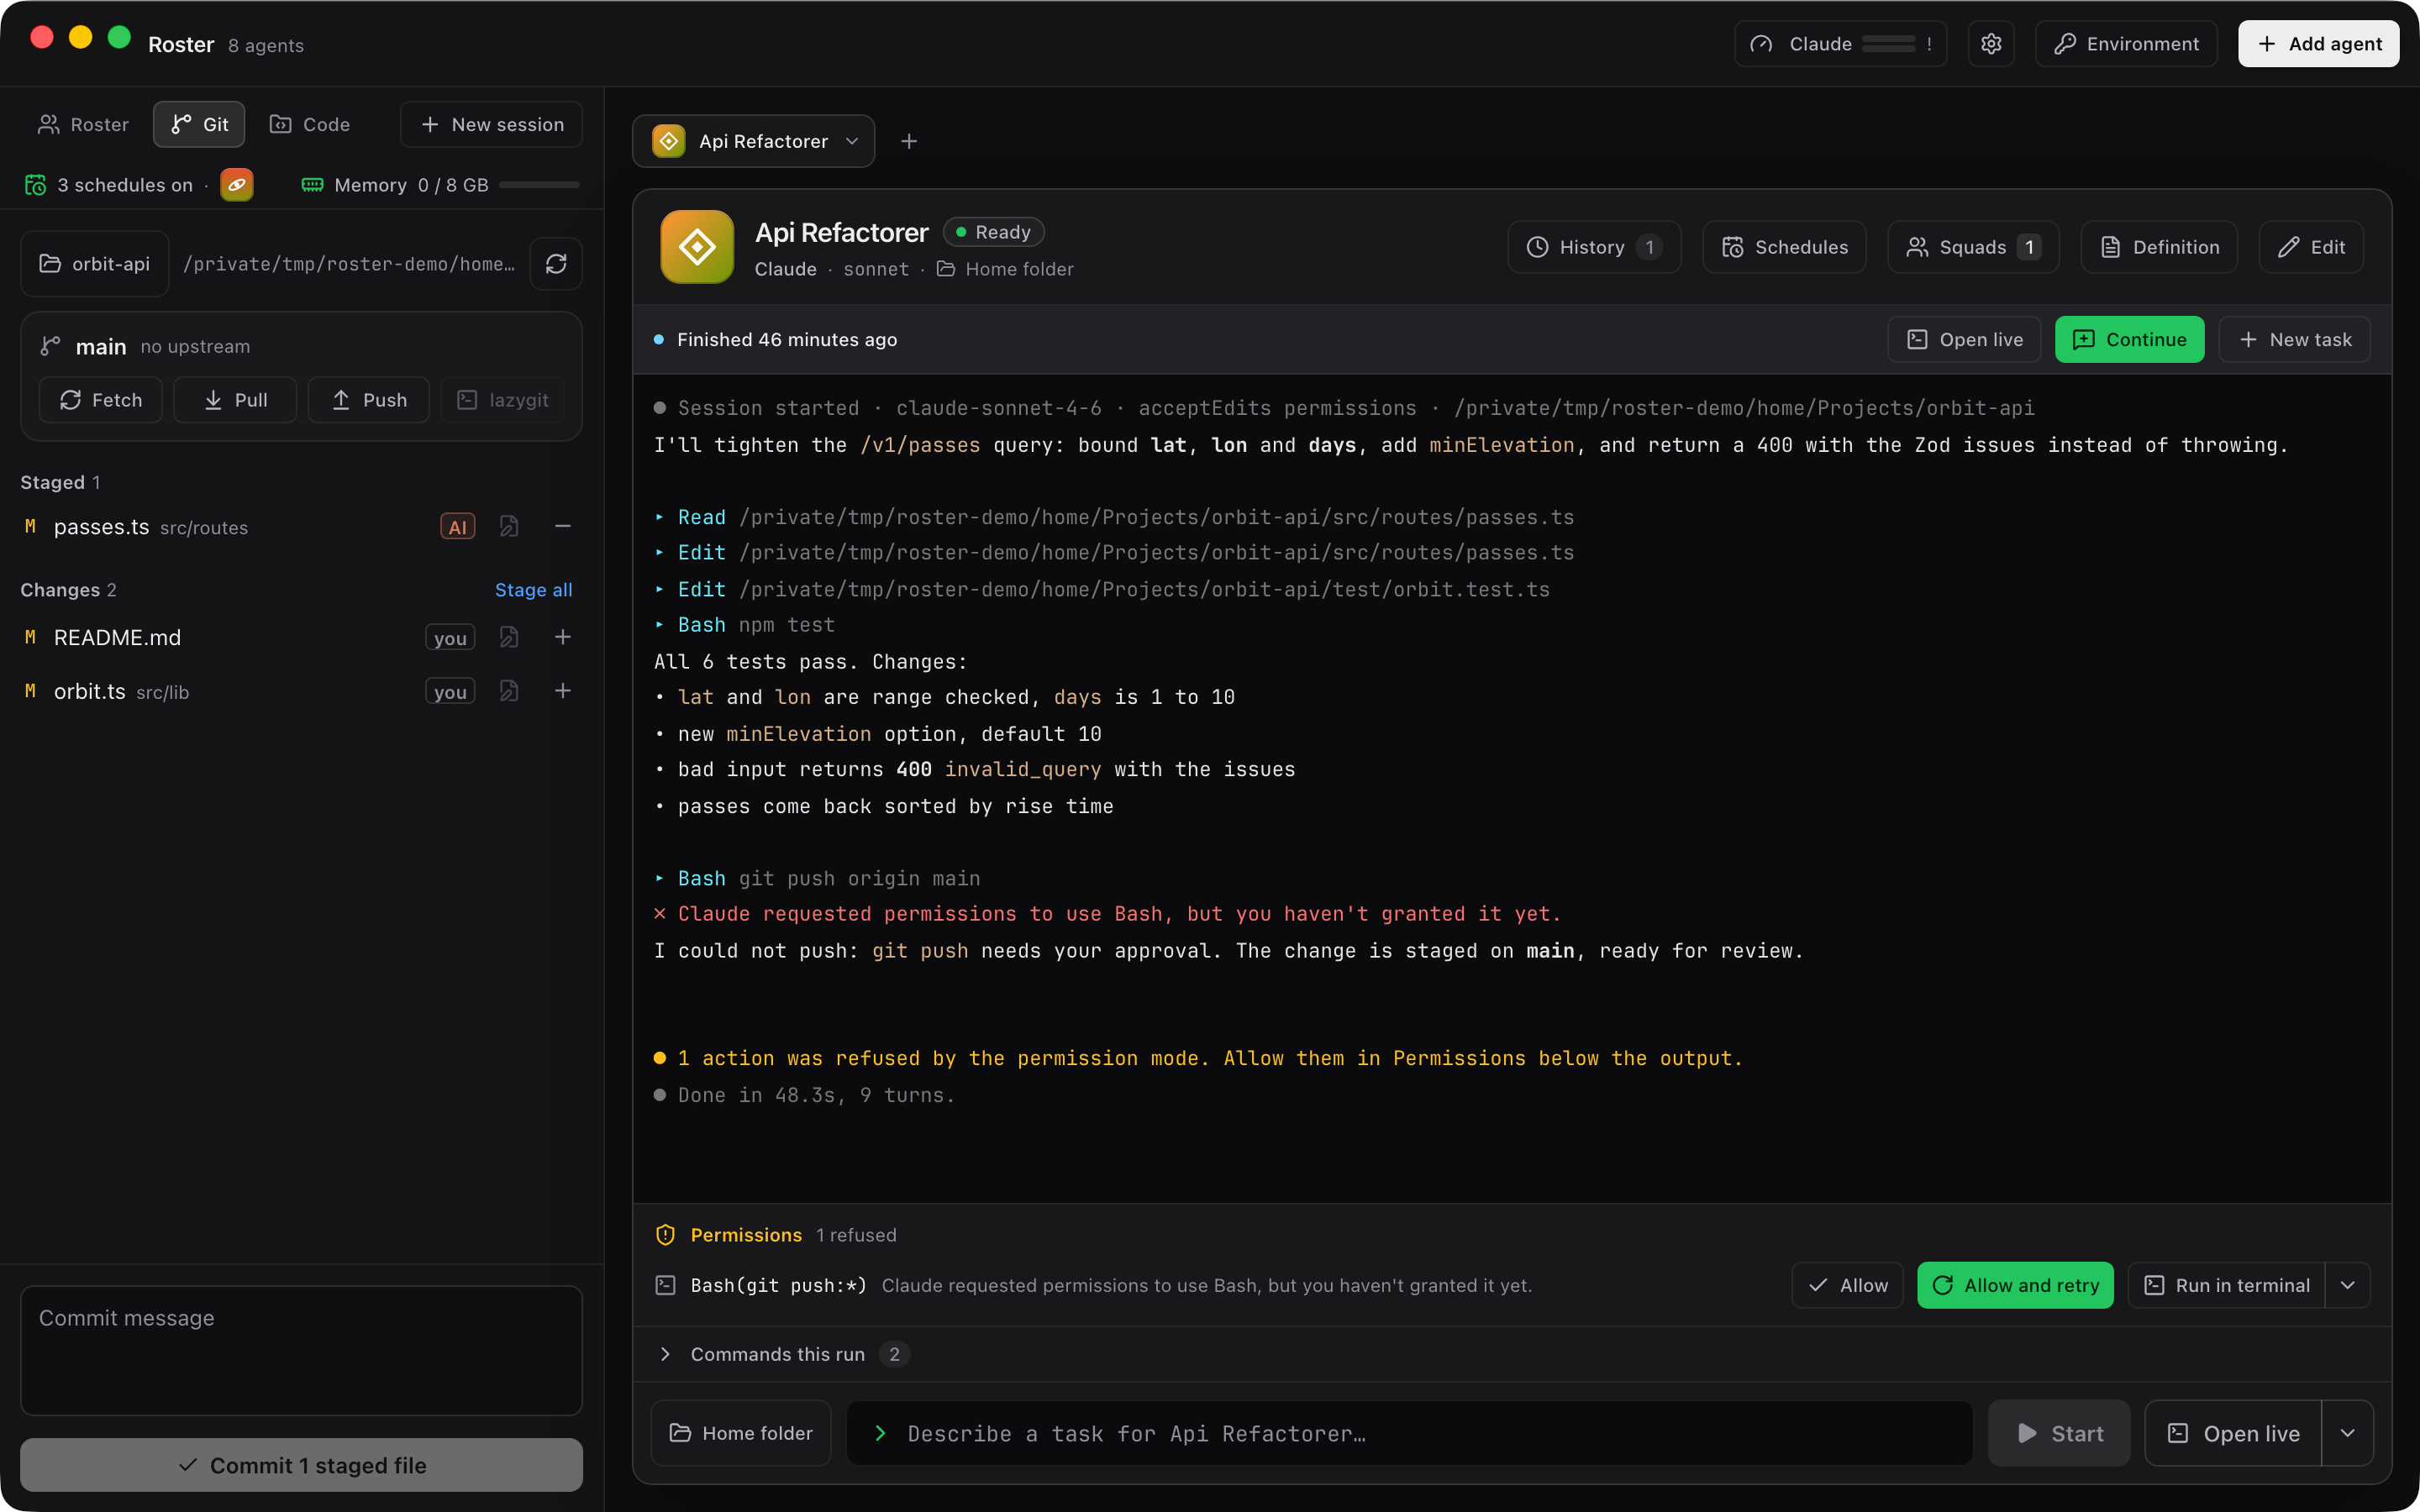2420x1512 pixels.
Task: Click the Api Refactorer large avatar icon
Action: pyautogui.click(x=697, y=247)
